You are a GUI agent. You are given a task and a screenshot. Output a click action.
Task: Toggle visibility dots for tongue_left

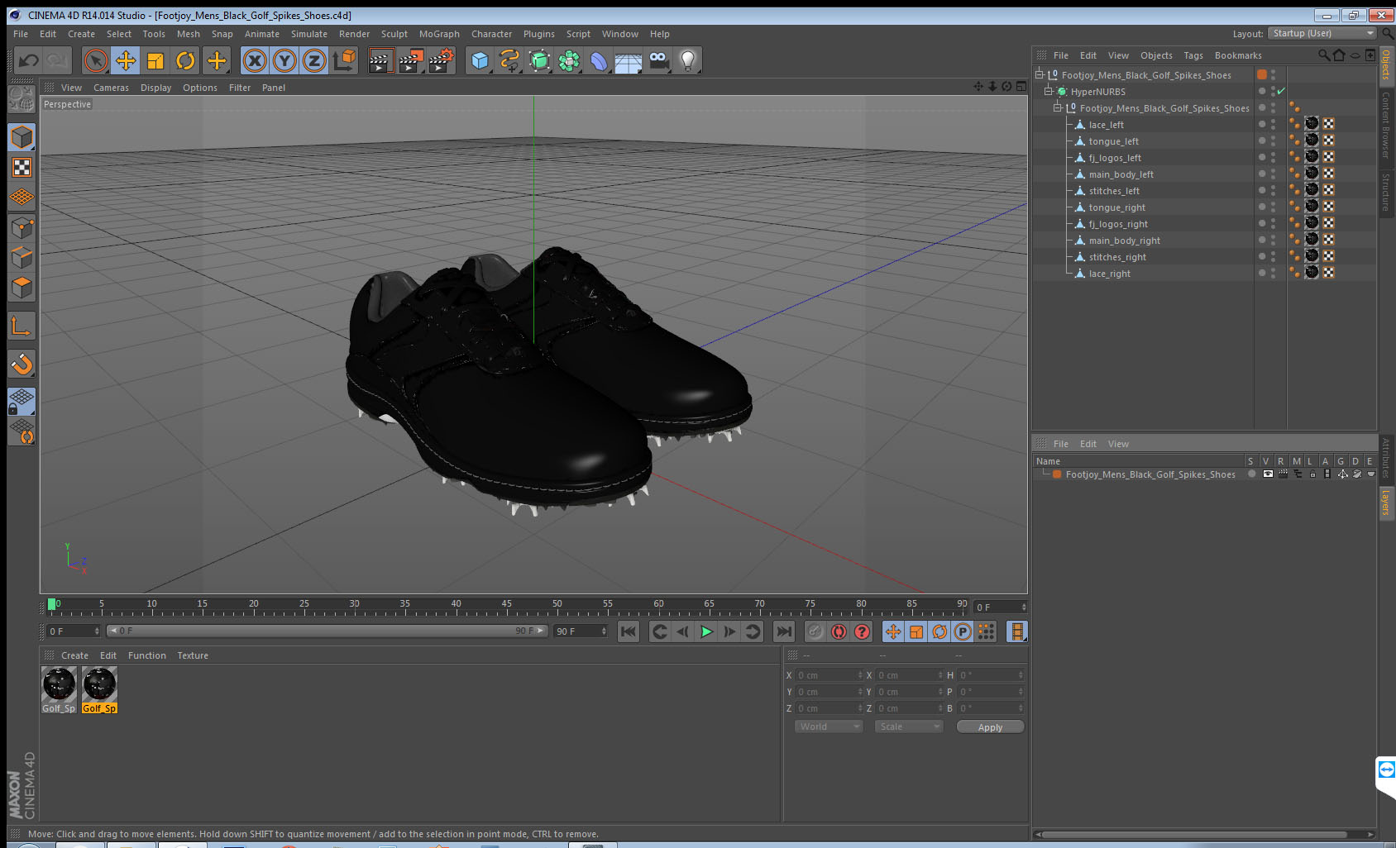pos(1273,141)
